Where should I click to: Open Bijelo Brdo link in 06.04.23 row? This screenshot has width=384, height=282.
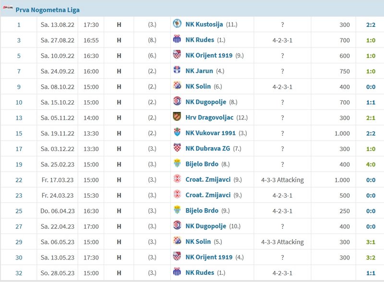pyautogui.click(x=202, y=211)
